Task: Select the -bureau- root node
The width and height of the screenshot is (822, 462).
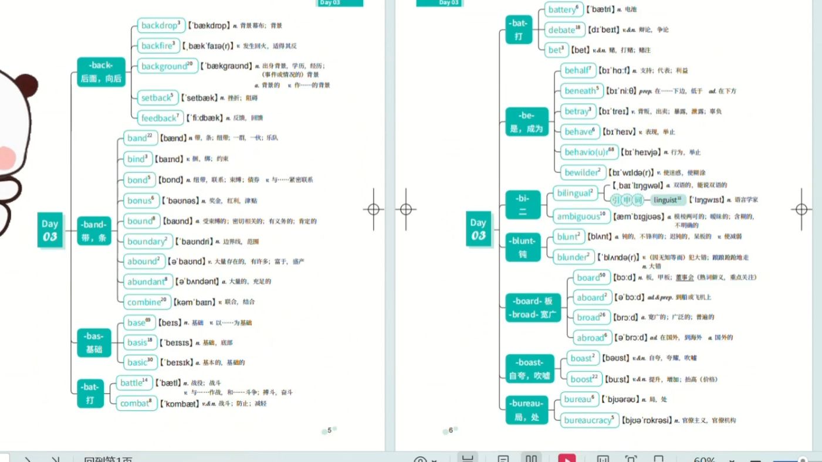Action: [x=527, y=410]
